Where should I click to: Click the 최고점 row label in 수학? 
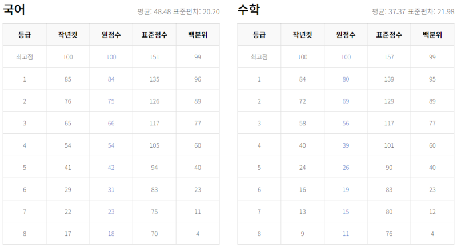259,57
